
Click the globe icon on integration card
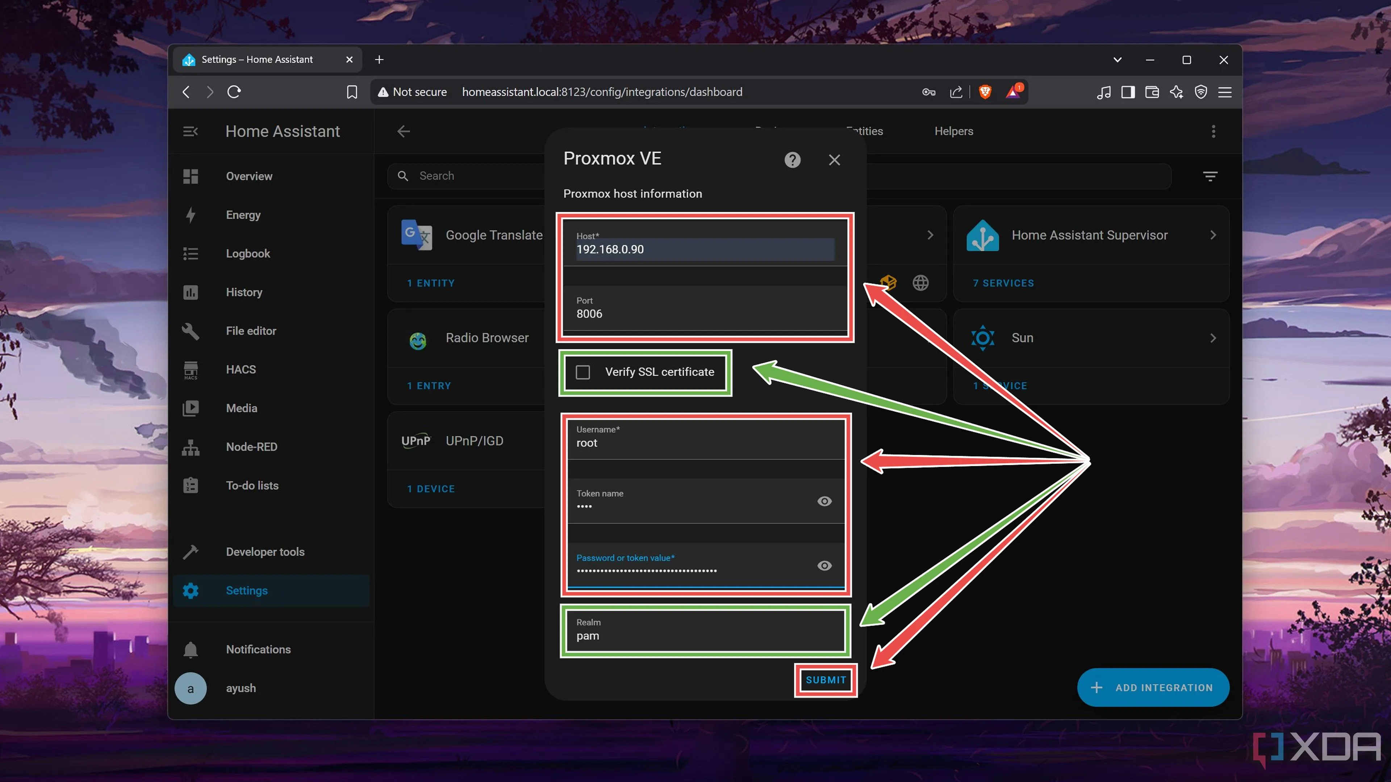tap(920, 283)
